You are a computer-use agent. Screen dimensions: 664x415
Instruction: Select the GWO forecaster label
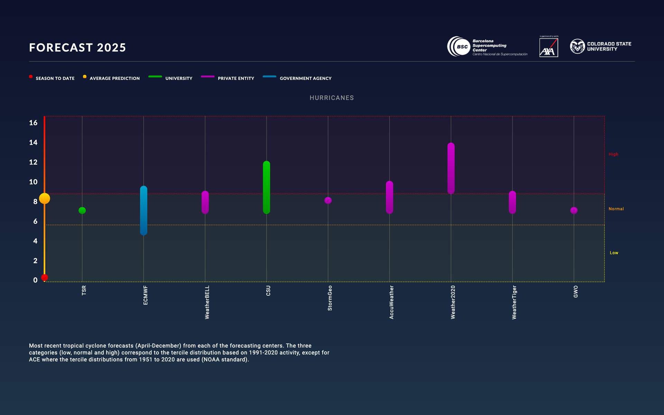[575, 291]
